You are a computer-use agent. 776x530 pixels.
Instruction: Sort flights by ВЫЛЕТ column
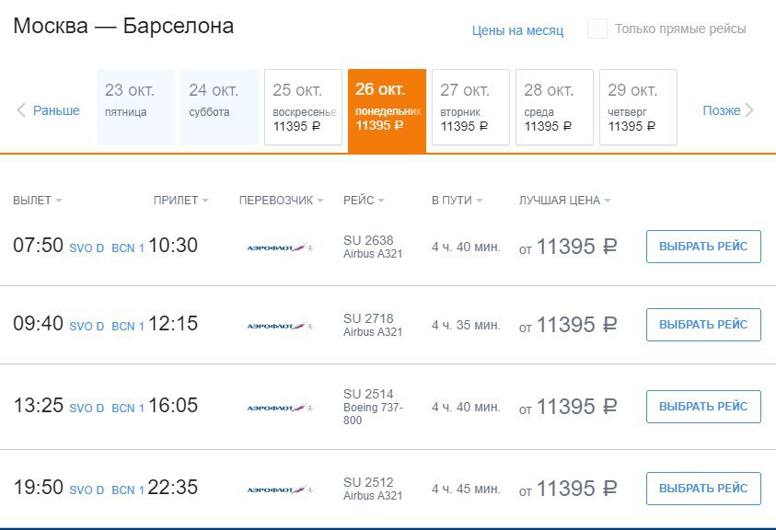(37, 201)
